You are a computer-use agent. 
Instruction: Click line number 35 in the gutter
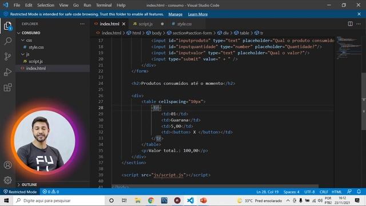point(101,150)
